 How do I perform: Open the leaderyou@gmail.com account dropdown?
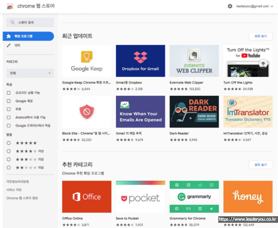point(255,6)
